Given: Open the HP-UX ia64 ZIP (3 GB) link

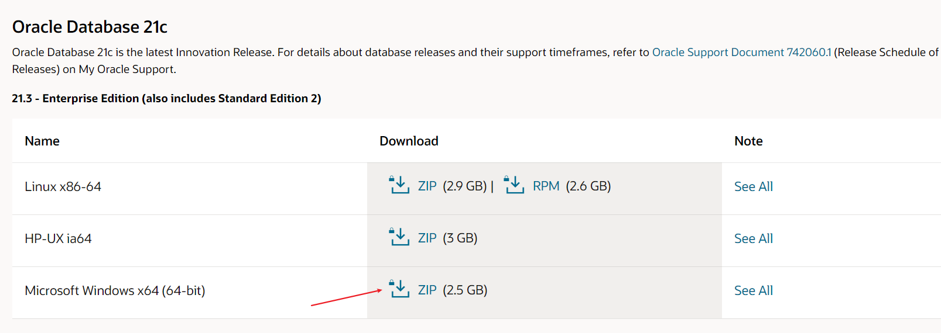Looking at the screenshot, I should click(x=427, y=238).
